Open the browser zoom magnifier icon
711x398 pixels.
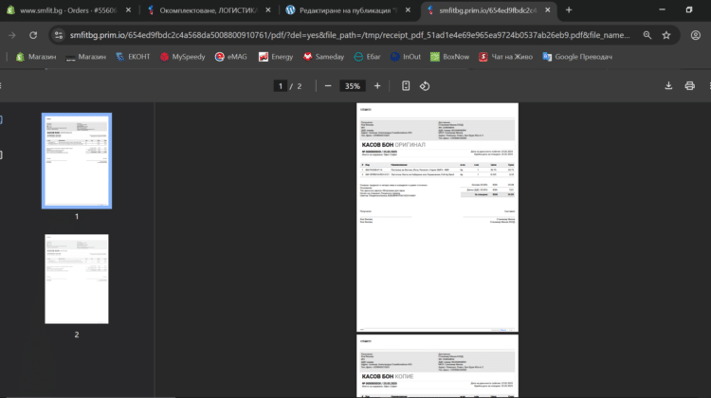click(647, 34)
